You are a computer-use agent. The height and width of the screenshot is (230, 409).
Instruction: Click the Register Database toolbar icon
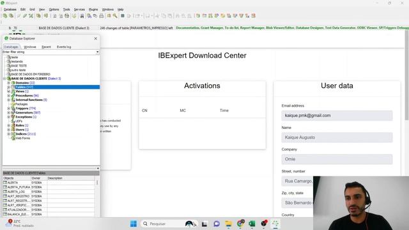[x=5, y=16]
